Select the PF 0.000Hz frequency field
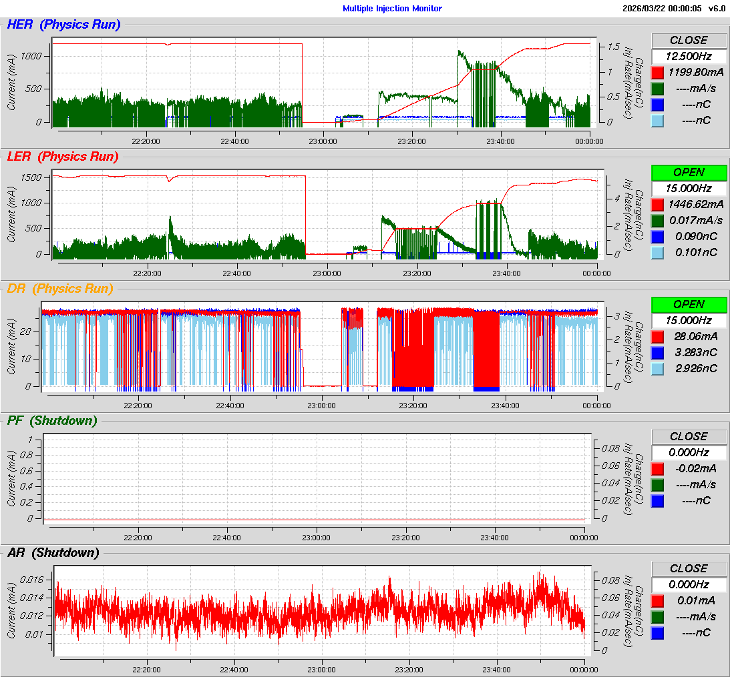 pyautogui.click(x=689, y=452)
